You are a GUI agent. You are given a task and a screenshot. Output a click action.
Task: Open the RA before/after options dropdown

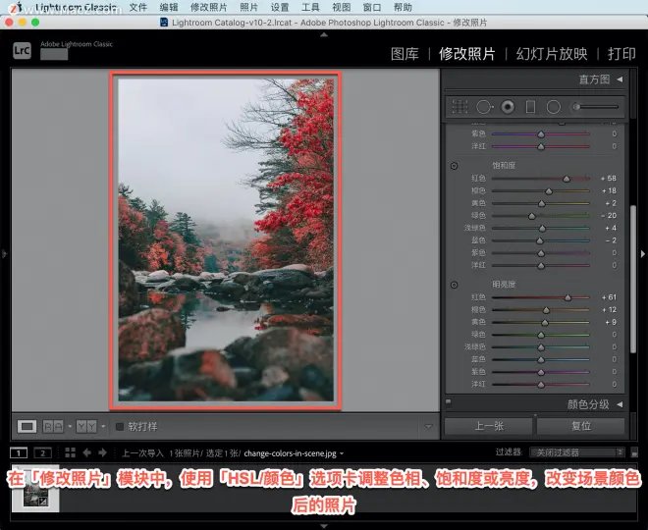click(70, 426)
